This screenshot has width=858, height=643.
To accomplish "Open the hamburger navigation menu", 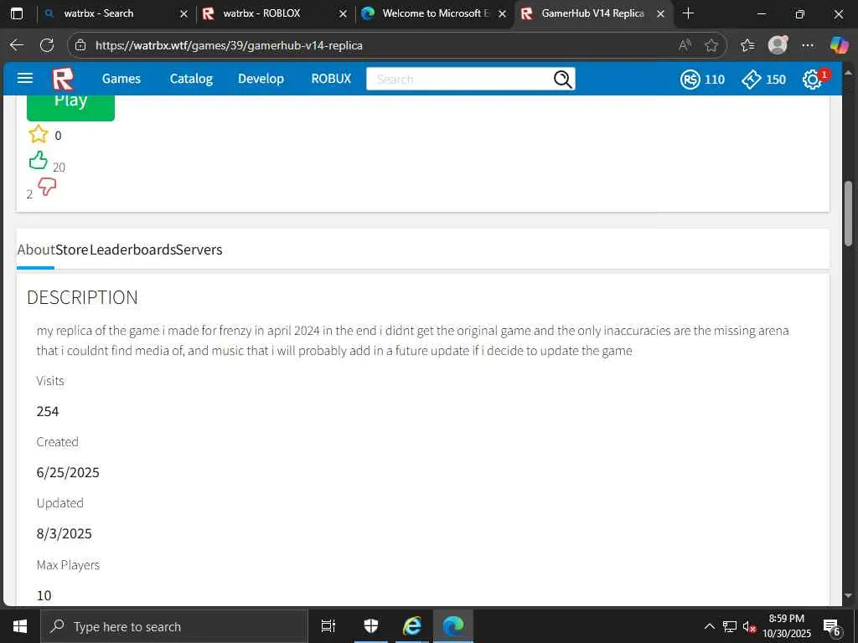I will (x=25, y=78).
